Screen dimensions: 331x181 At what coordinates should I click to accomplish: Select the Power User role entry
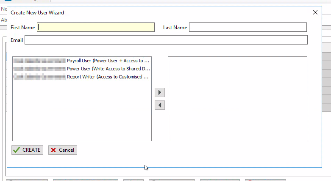[x=108, y=69]
